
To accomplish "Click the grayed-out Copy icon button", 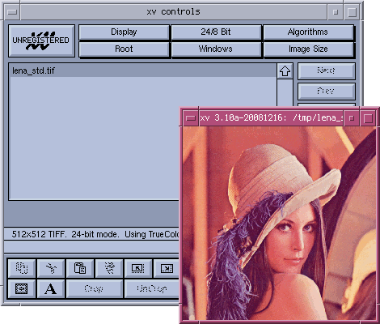I will [x=22, y=268].
